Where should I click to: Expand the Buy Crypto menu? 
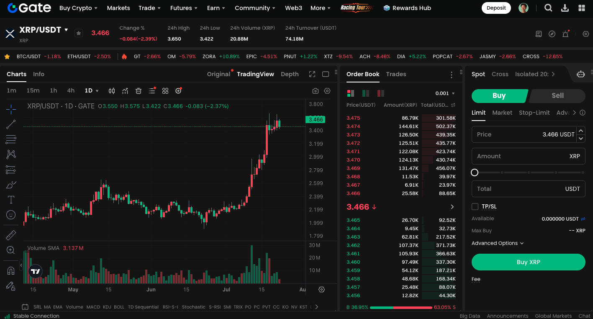click(78, 8)
